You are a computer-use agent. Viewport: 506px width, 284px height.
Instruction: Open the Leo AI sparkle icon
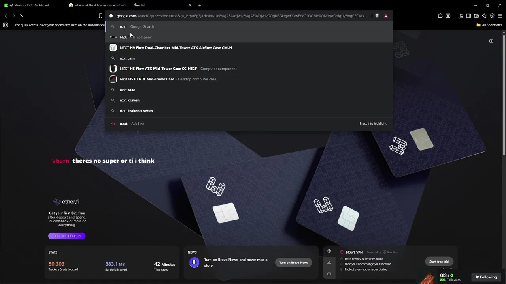click(484, 16)
